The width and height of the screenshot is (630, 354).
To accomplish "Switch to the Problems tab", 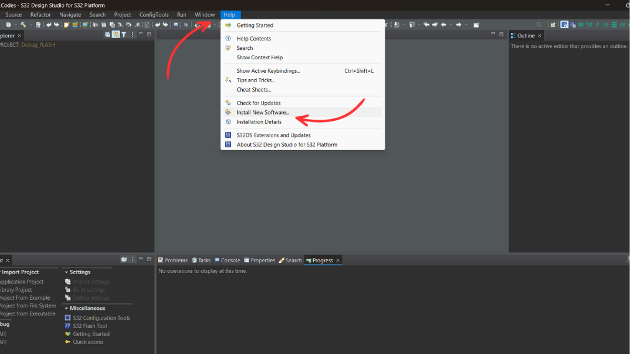I will (173, 261).
